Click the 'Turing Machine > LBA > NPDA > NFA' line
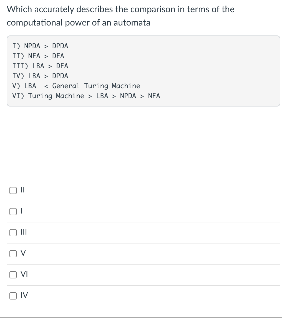This screenshot has width=282, height=320. click(86, 96)
